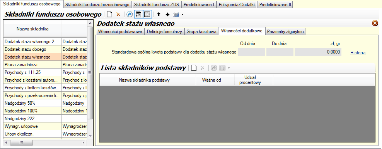
Task: Click second-column cell in Płaca zasadnicza row
Action: [74, 65]
